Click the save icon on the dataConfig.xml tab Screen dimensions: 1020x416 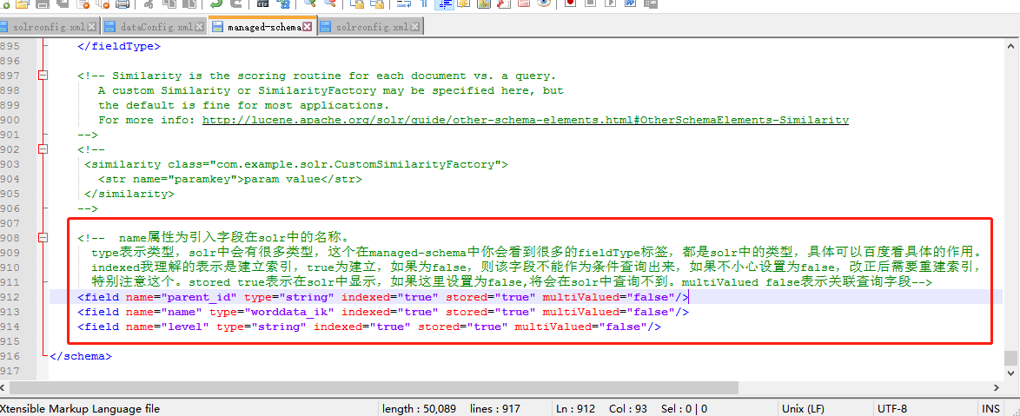pos(110,27)
